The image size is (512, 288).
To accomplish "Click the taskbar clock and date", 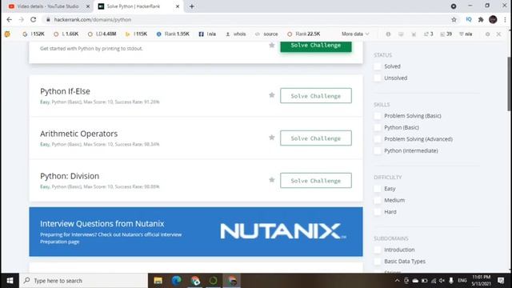I will click(x=482, y=281).
